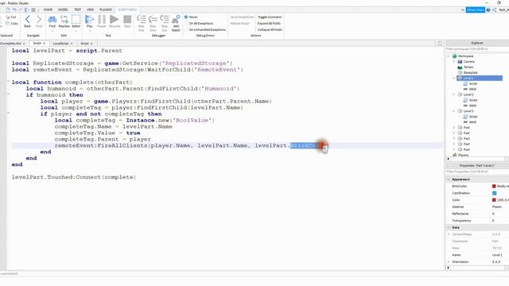The height and width of the screenshot is (286, 509).
Task: Open the dropdown arrow under Play
Action: click(89, 31)
